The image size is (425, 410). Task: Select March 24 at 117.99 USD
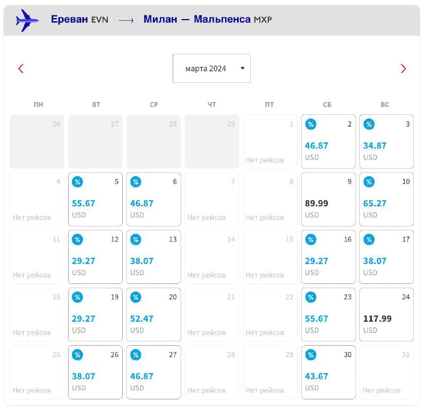(387, 314)
